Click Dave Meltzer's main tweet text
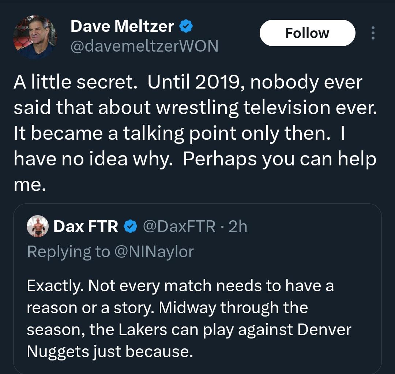Viewport: 395px width, 374px height. click(194, 134)
